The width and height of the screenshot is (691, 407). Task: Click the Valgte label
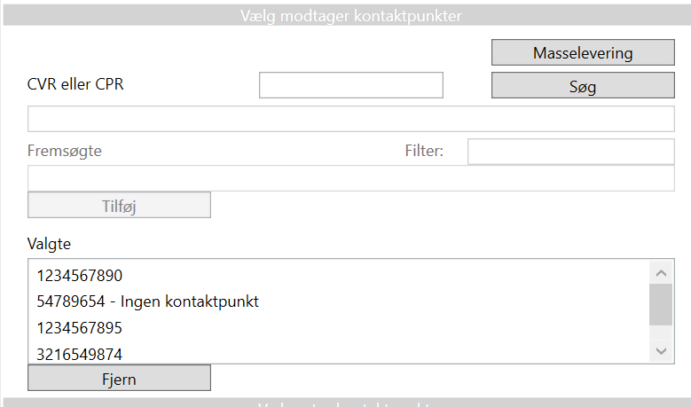click(x=50, y=243)
